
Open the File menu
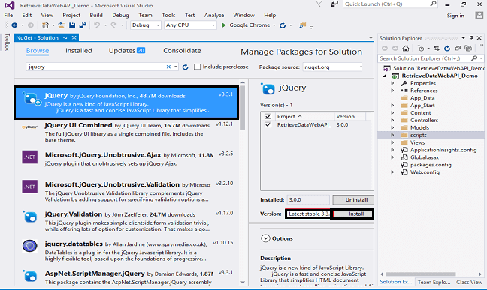(x=8, y=15)
